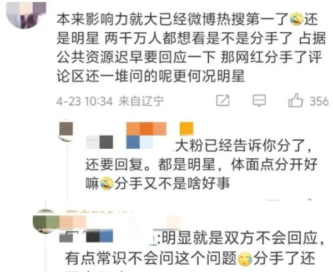The width and height of the screenshot is (333, 272).
Task: Like the comment with thumbs-up icon
Action: (x=295, y=100)
